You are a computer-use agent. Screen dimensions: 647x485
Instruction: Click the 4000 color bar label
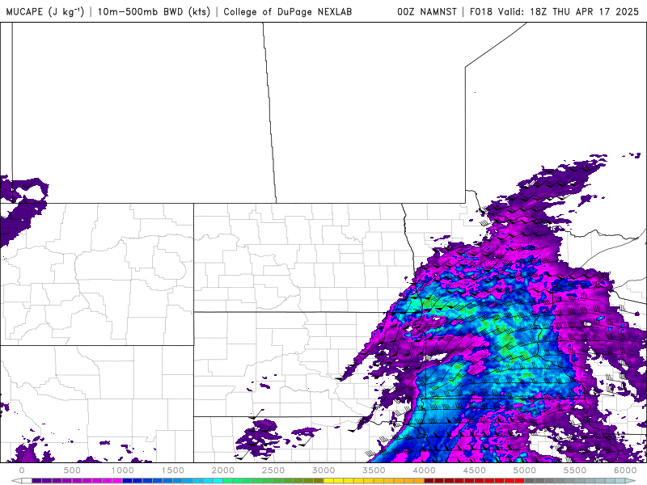coord(424,470)
